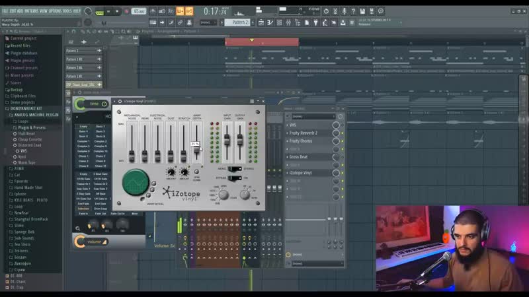Open the FILE menu
The width and height of the screenshot is (529, 297).
click(x=5, y=11)
